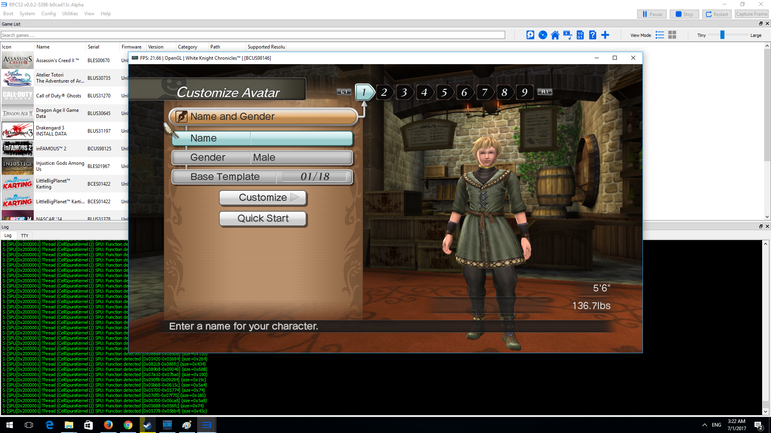Open the System menu

27,14
